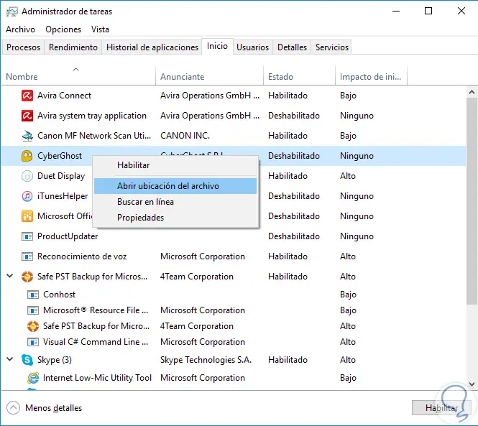This screenshot has height=426, width=478.
Task: Click the Visual C# Command Line icon
Action: (33, 342)
